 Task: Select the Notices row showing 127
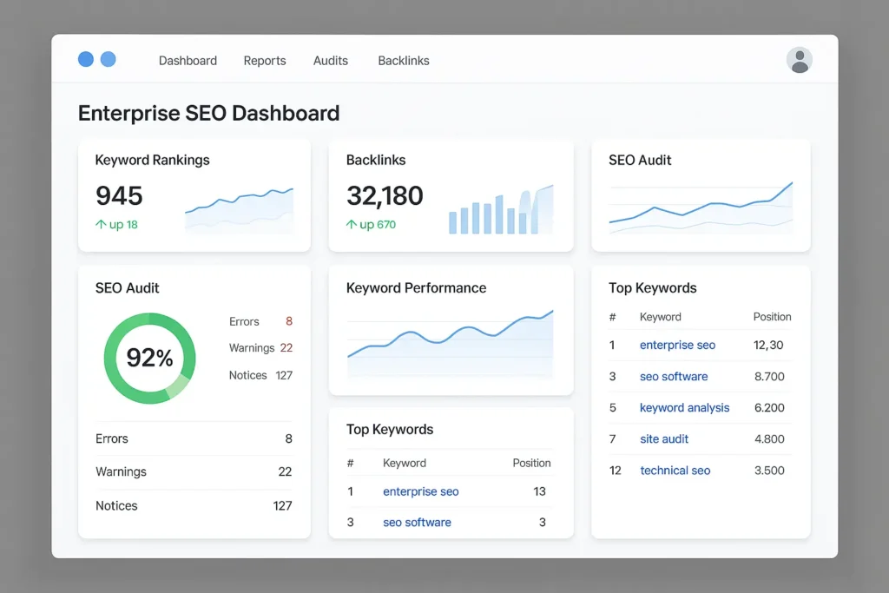coord(193,506)
